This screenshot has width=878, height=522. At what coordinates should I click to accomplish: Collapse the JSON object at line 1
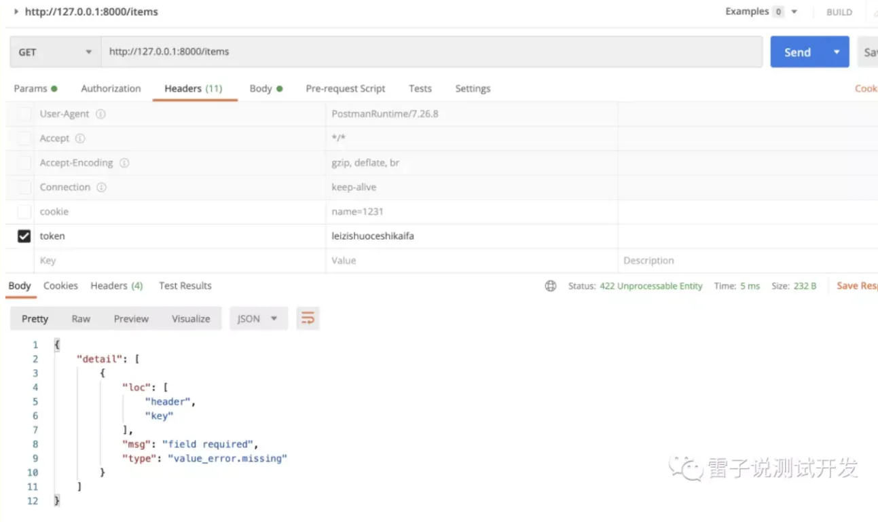click(x=57, y=345)
